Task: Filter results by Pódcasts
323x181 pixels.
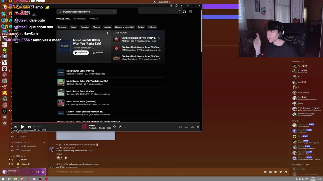Action: pos(152,27)
